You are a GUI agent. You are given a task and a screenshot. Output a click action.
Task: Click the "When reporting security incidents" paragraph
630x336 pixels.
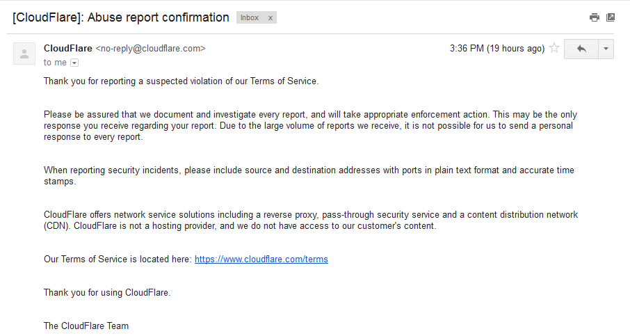coord(309,175)
